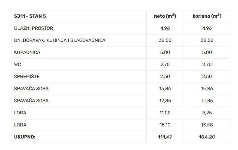
Task: Click DN. BORAVAK, KUHINJA I BLAGOVAONICA label
Action: [x=60, y=40]
